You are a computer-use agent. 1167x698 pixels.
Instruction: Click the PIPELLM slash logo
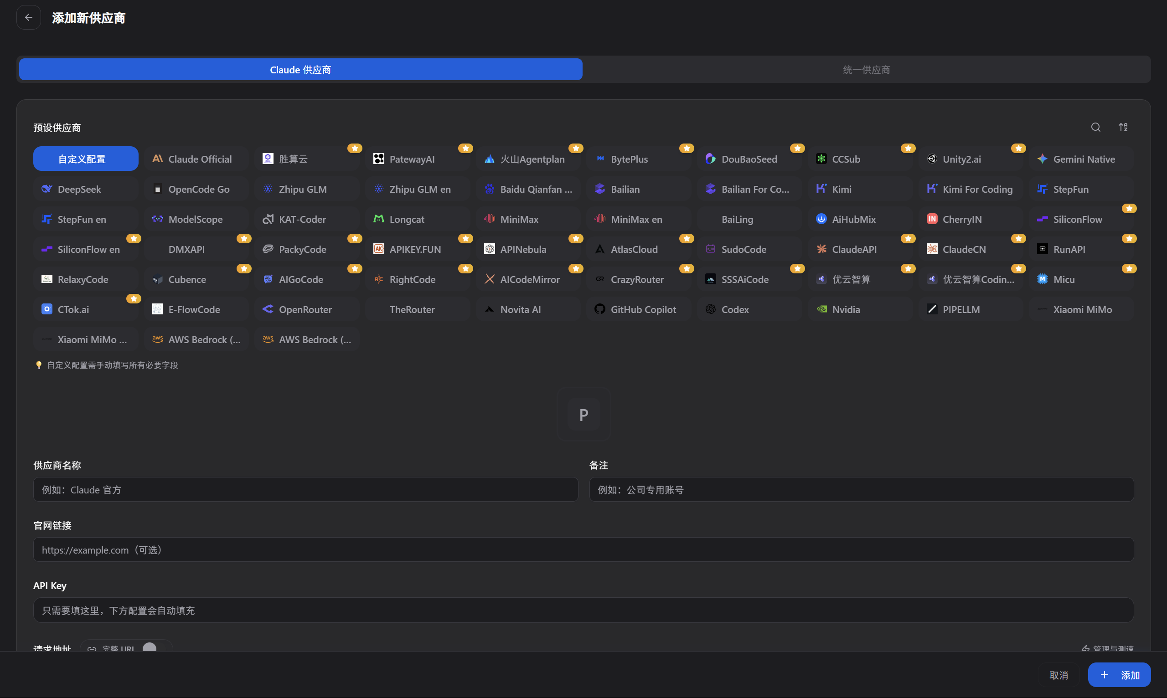[x=932, y=309]
